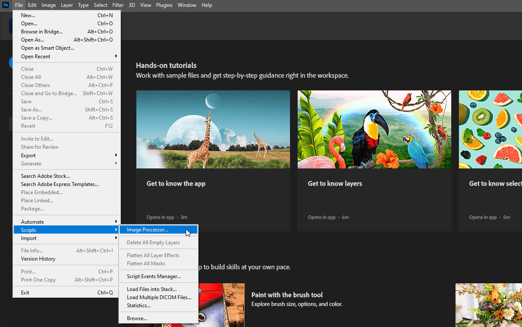Screen dimensions: 522x327
Task: Click 'Explore brush size, options, and color.'
Action: point(297,304)
